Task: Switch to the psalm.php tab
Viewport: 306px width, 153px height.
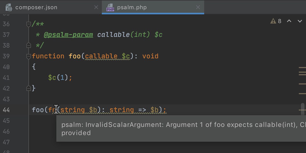Action: [x=153, y=7]
